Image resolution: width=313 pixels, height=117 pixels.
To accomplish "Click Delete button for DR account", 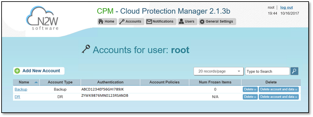I will coord(250,97).
